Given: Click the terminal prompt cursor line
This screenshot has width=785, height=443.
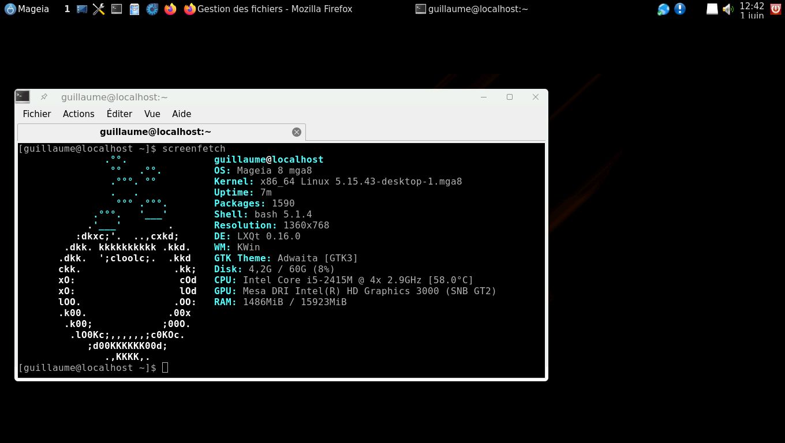Looking at the screenshot, I should [93, 367].
